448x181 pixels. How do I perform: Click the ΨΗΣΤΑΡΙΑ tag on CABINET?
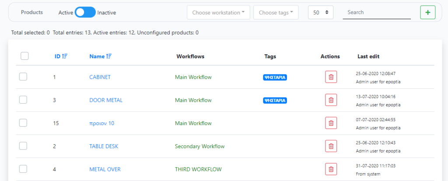275,77
